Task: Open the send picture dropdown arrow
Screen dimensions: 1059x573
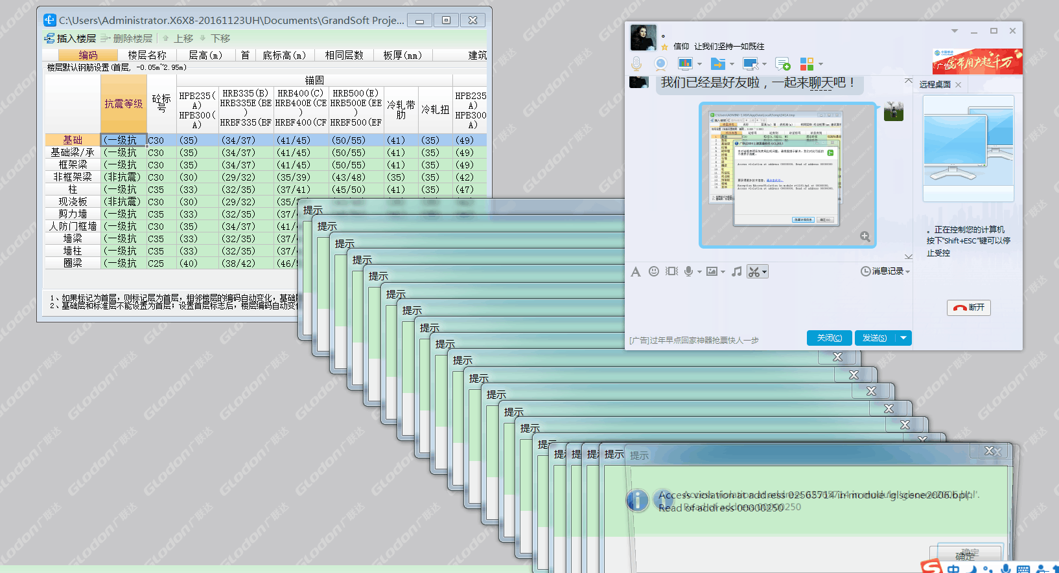Action: click(x=723, y=272)
